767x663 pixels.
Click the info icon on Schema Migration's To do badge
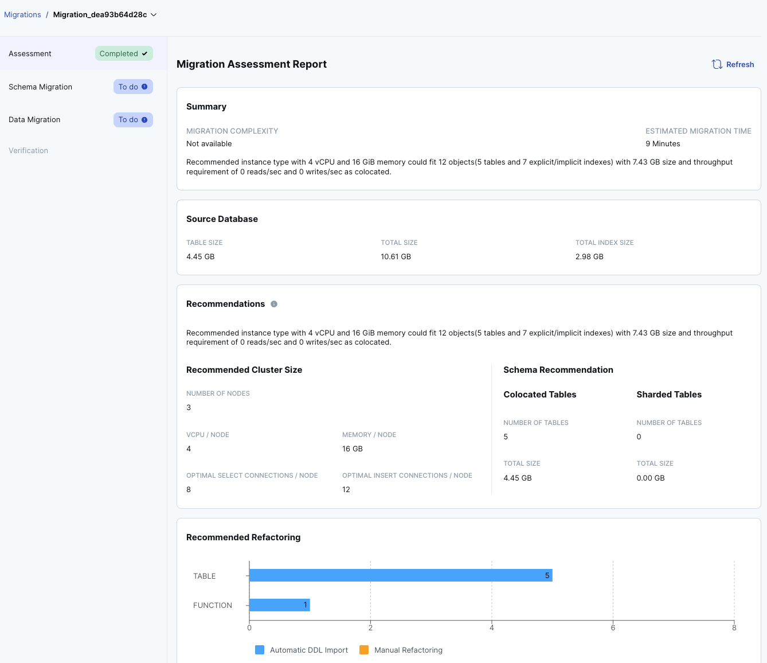[x=144, y=86]
